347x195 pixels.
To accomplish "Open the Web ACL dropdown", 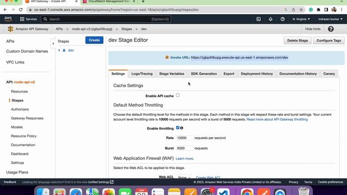I will pos(184,177).
